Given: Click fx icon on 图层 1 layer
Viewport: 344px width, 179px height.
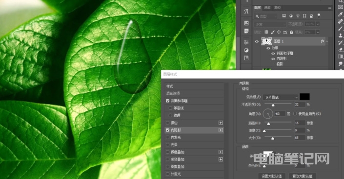Looking at the screenshot, I should coord(322,41).
